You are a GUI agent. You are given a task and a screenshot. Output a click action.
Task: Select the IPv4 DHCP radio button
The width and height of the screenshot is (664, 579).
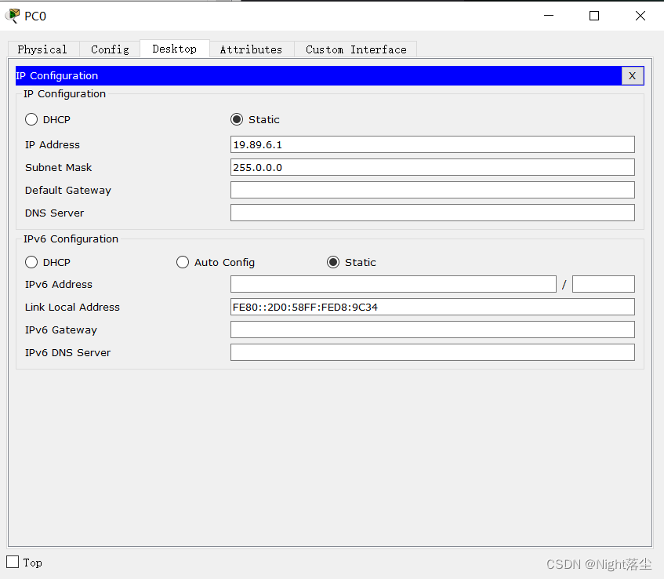31,119
